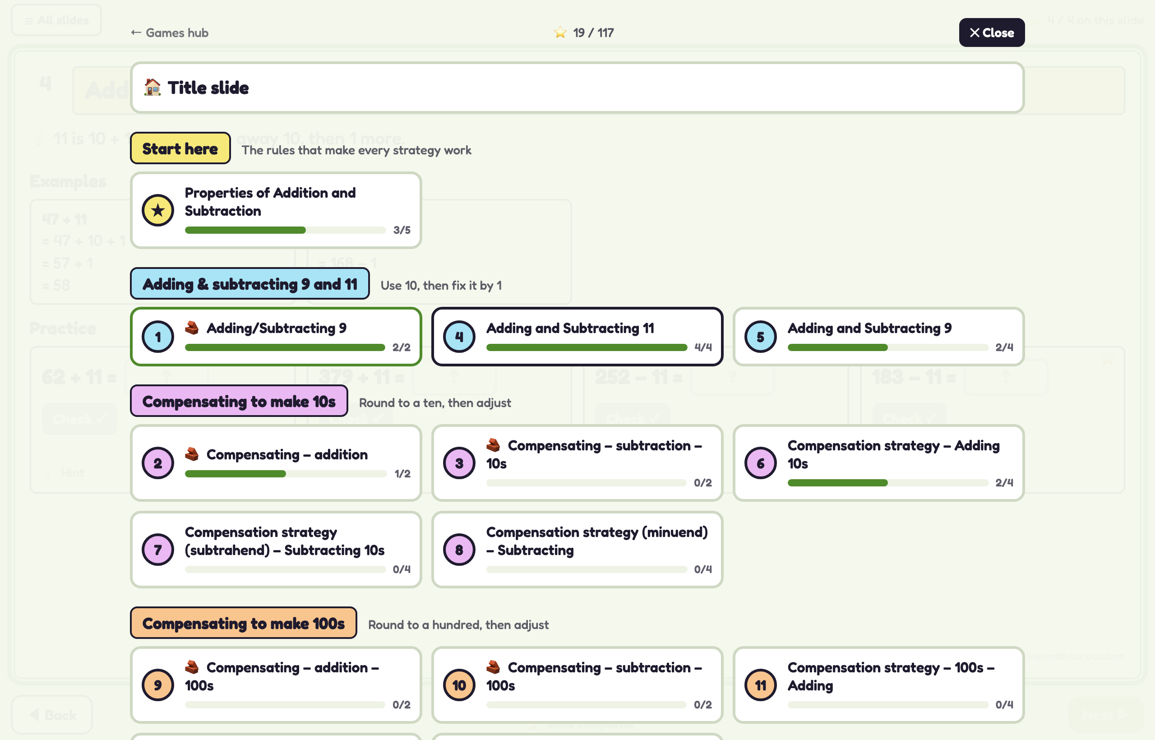The image size is (1155, 740).
Task: Open Compensation strategy – 100s – Adding
Action: (878, 685)
